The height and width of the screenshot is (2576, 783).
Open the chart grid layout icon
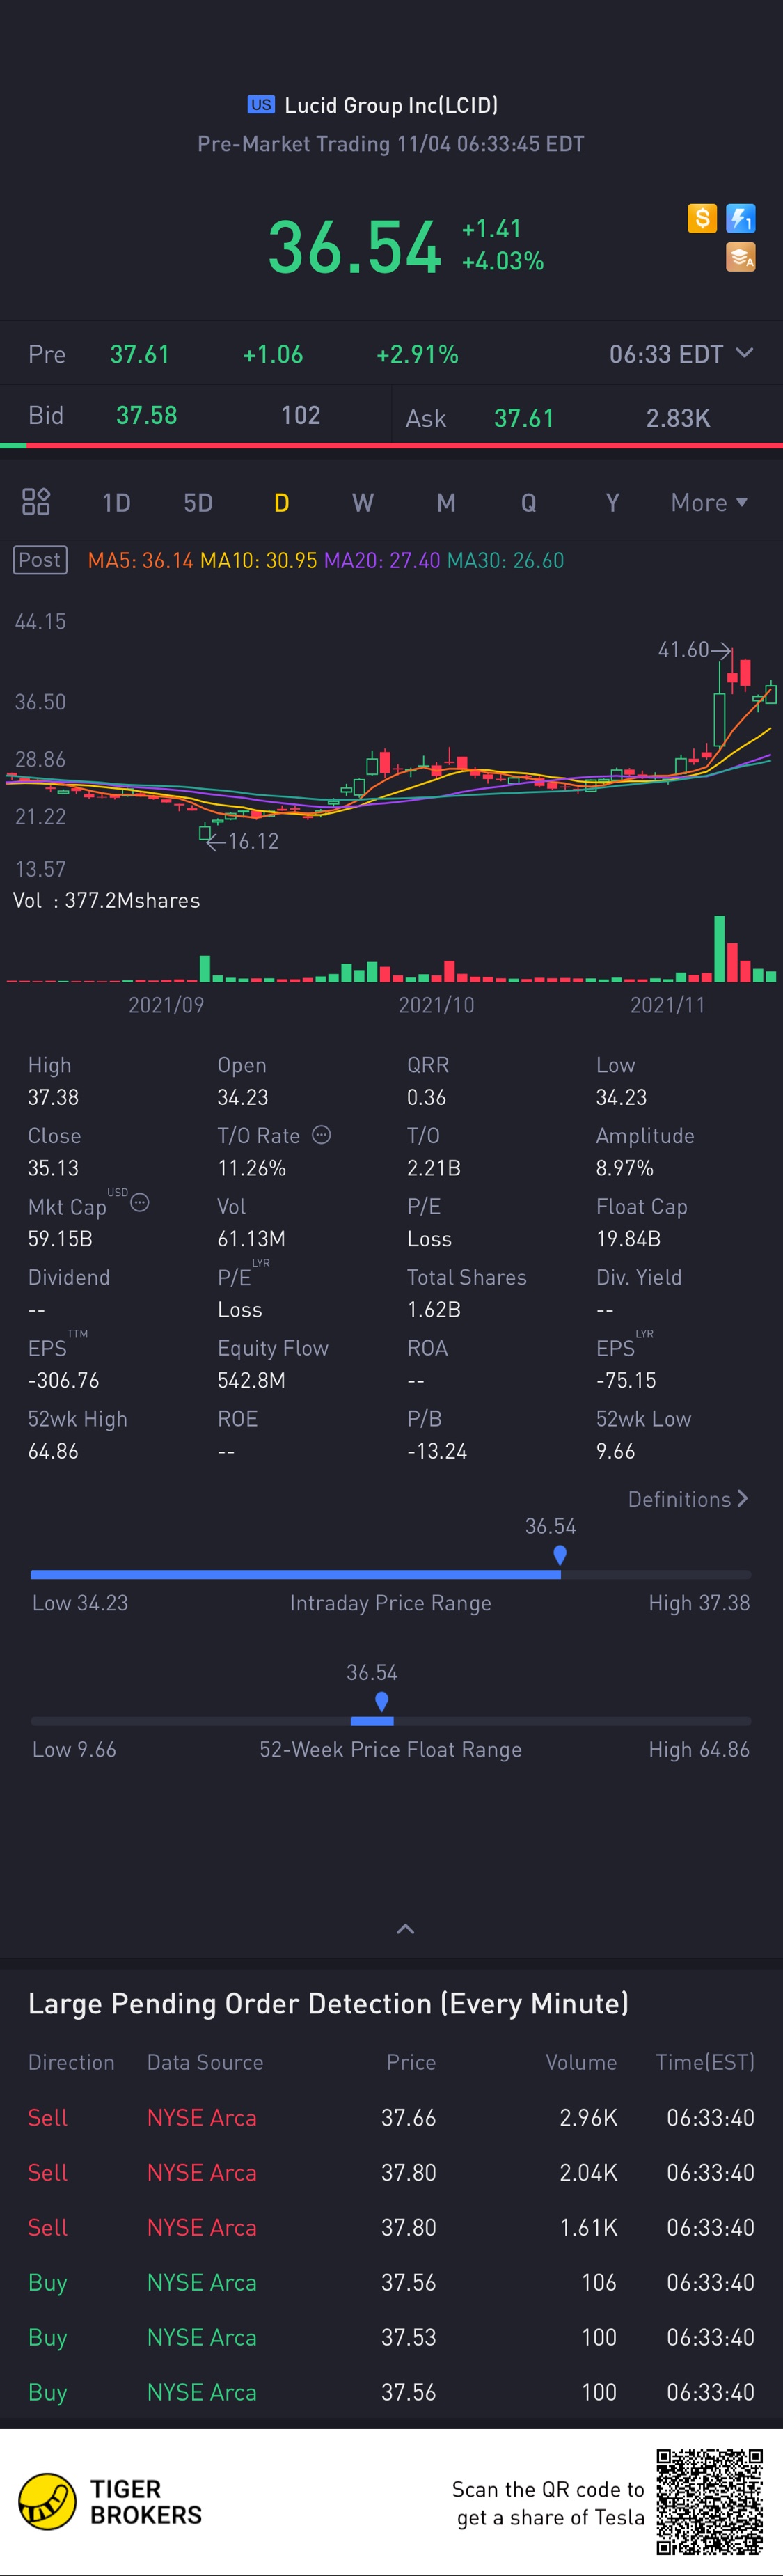coord(36,501)
